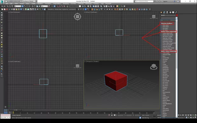Choose Lattice modifier from list
Viewport: 197px width, 123px height.
[x=164, y=95]
